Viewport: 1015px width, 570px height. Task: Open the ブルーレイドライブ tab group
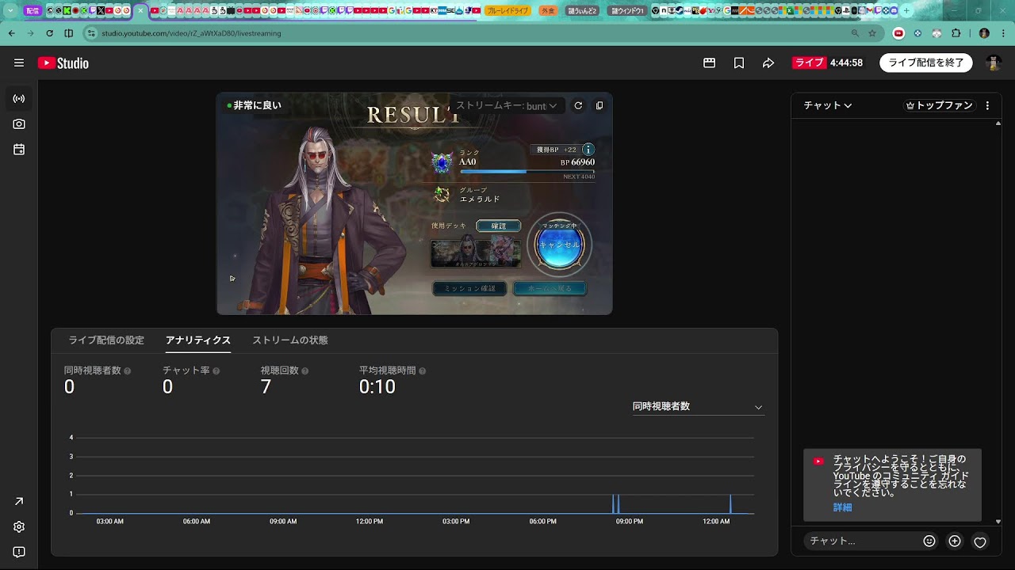[507, 11]
